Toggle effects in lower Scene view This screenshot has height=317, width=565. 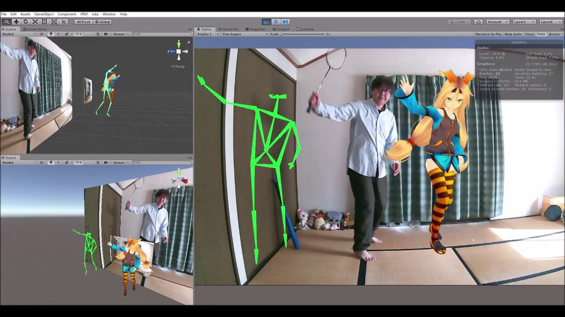[67, 162]
